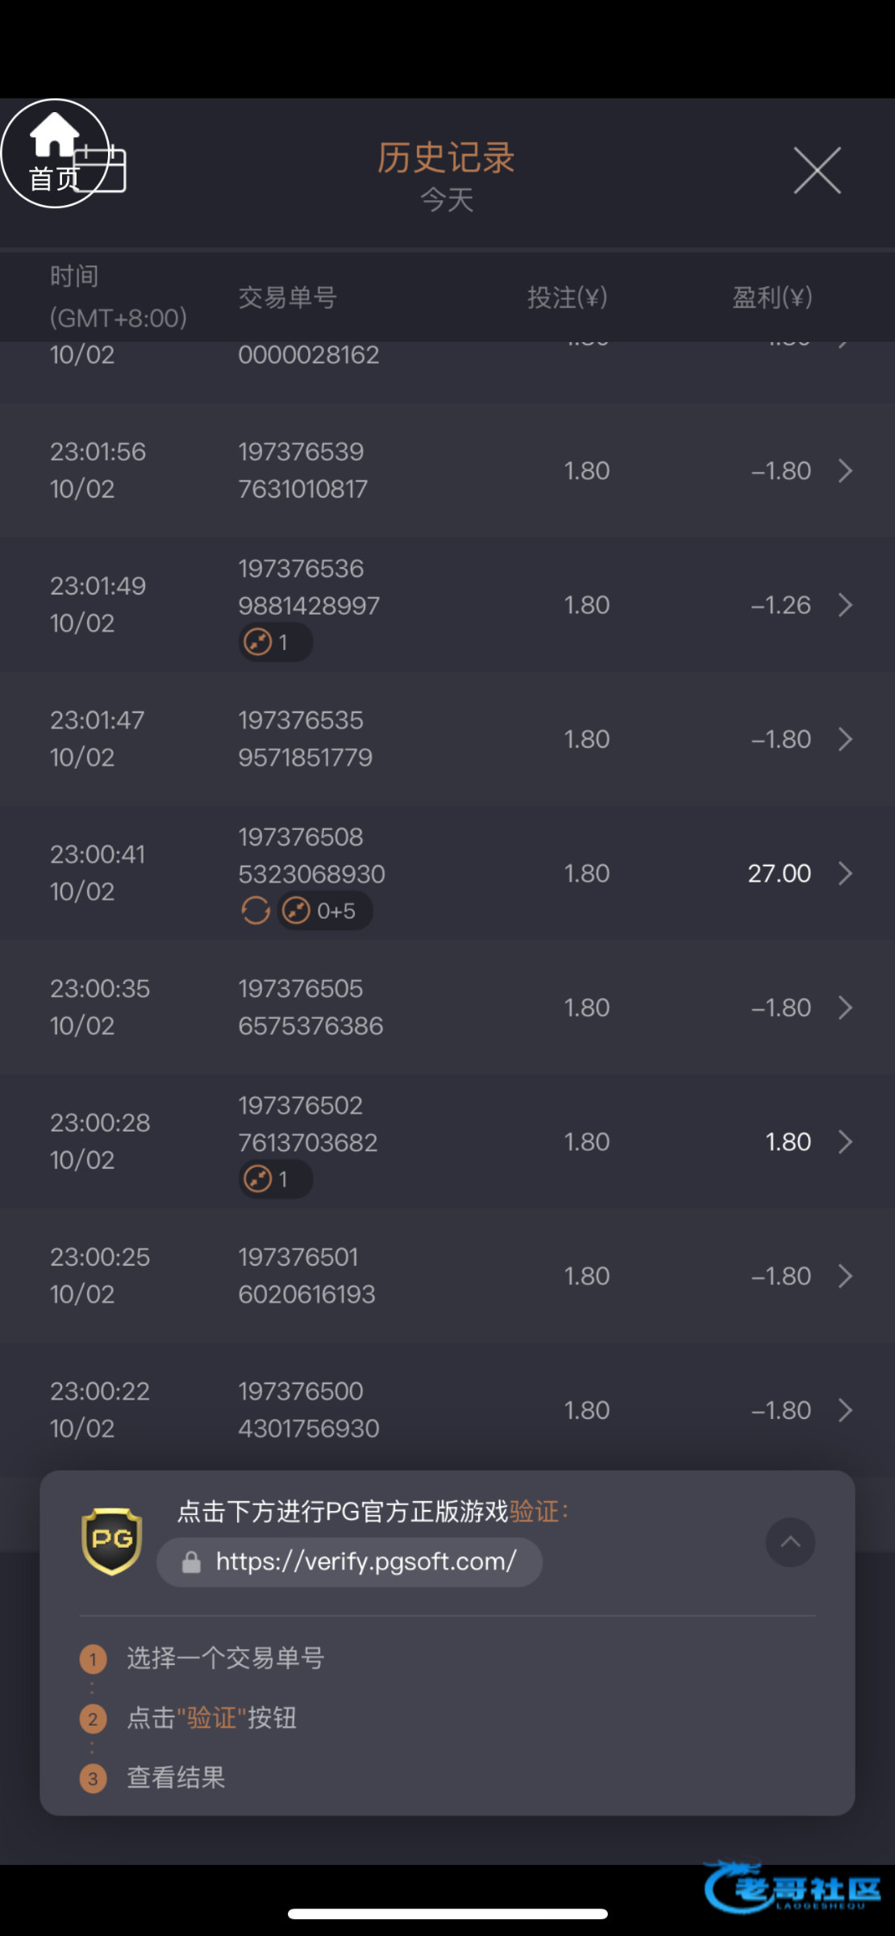Click the 盈利(¥) column header
The width and height of the screenshot is (895, 1936).
[772, 298]
